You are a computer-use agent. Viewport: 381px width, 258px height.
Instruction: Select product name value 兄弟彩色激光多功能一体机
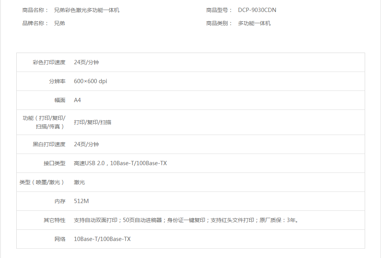[87, 10]
